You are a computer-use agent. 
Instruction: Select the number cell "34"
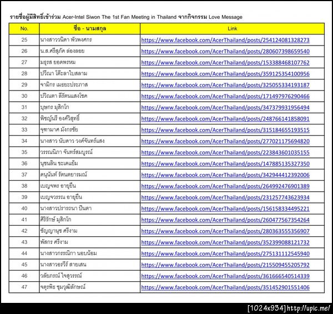click(x=24, y=141)
